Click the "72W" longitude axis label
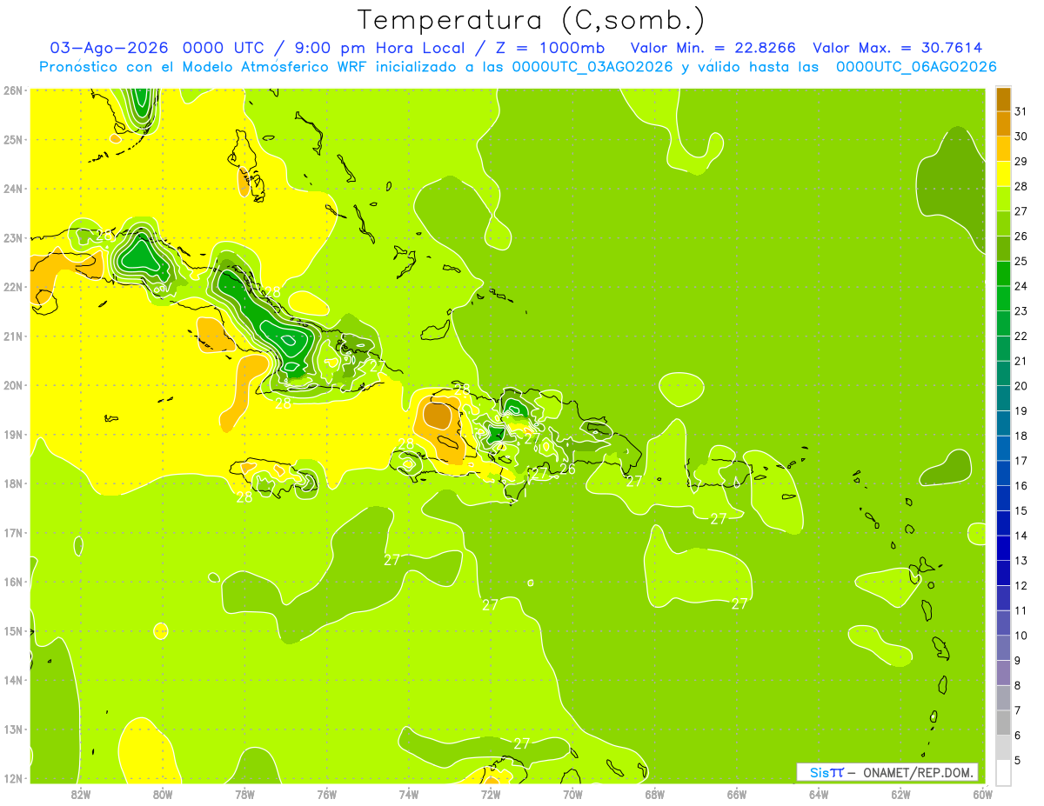 [x=491, y=794]
